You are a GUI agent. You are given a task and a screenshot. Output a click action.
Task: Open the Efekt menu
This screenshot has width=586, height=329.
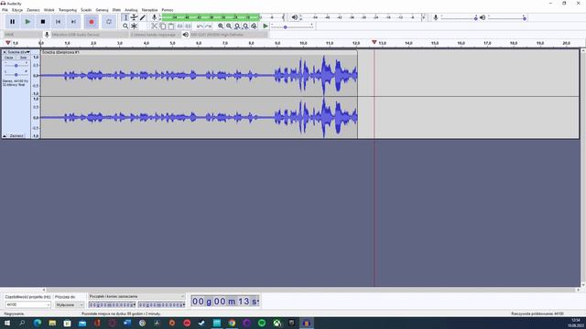click(x=116, y=10)
